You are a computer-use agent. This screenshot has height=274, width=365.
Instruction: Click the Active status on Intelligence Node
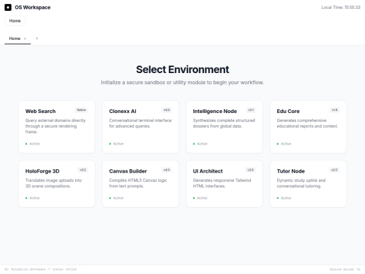click(x=200, y=143)
